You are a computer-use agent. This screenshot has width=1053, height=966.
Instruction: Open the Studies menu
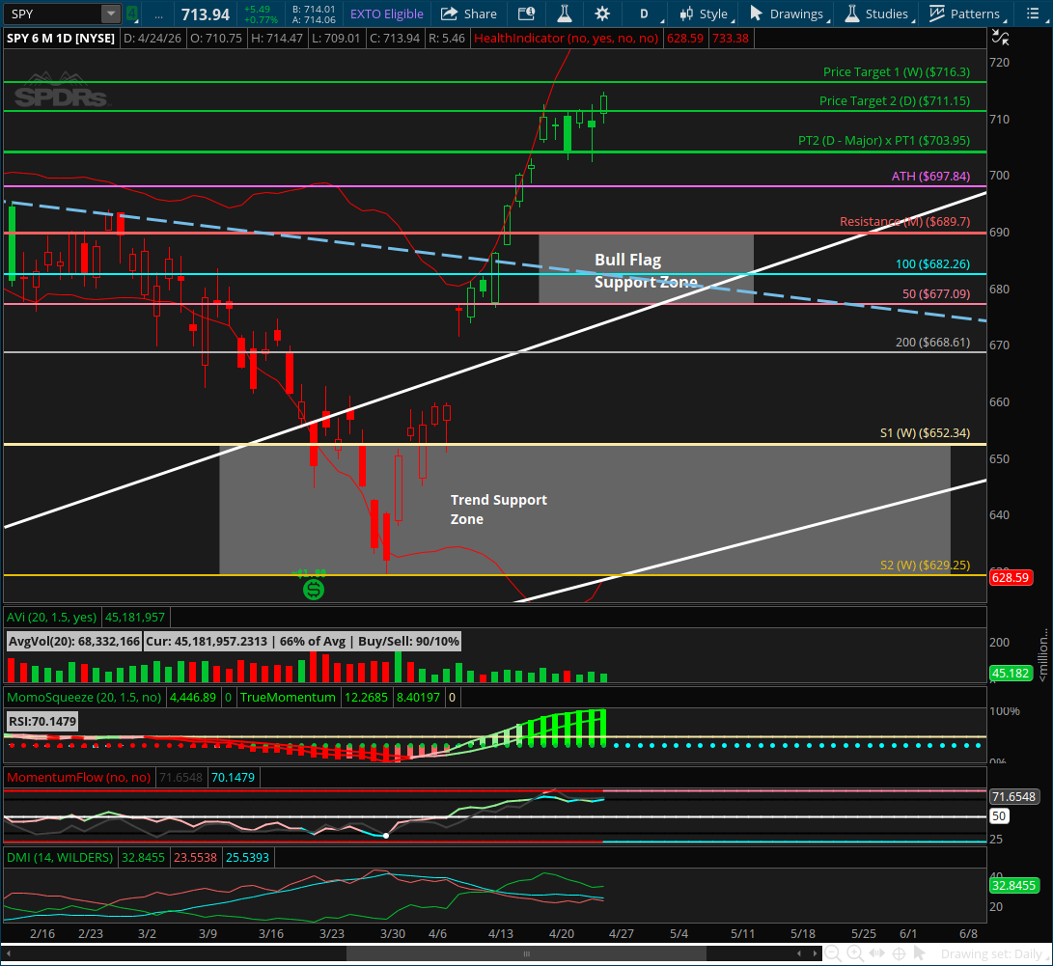click(877, 14)
